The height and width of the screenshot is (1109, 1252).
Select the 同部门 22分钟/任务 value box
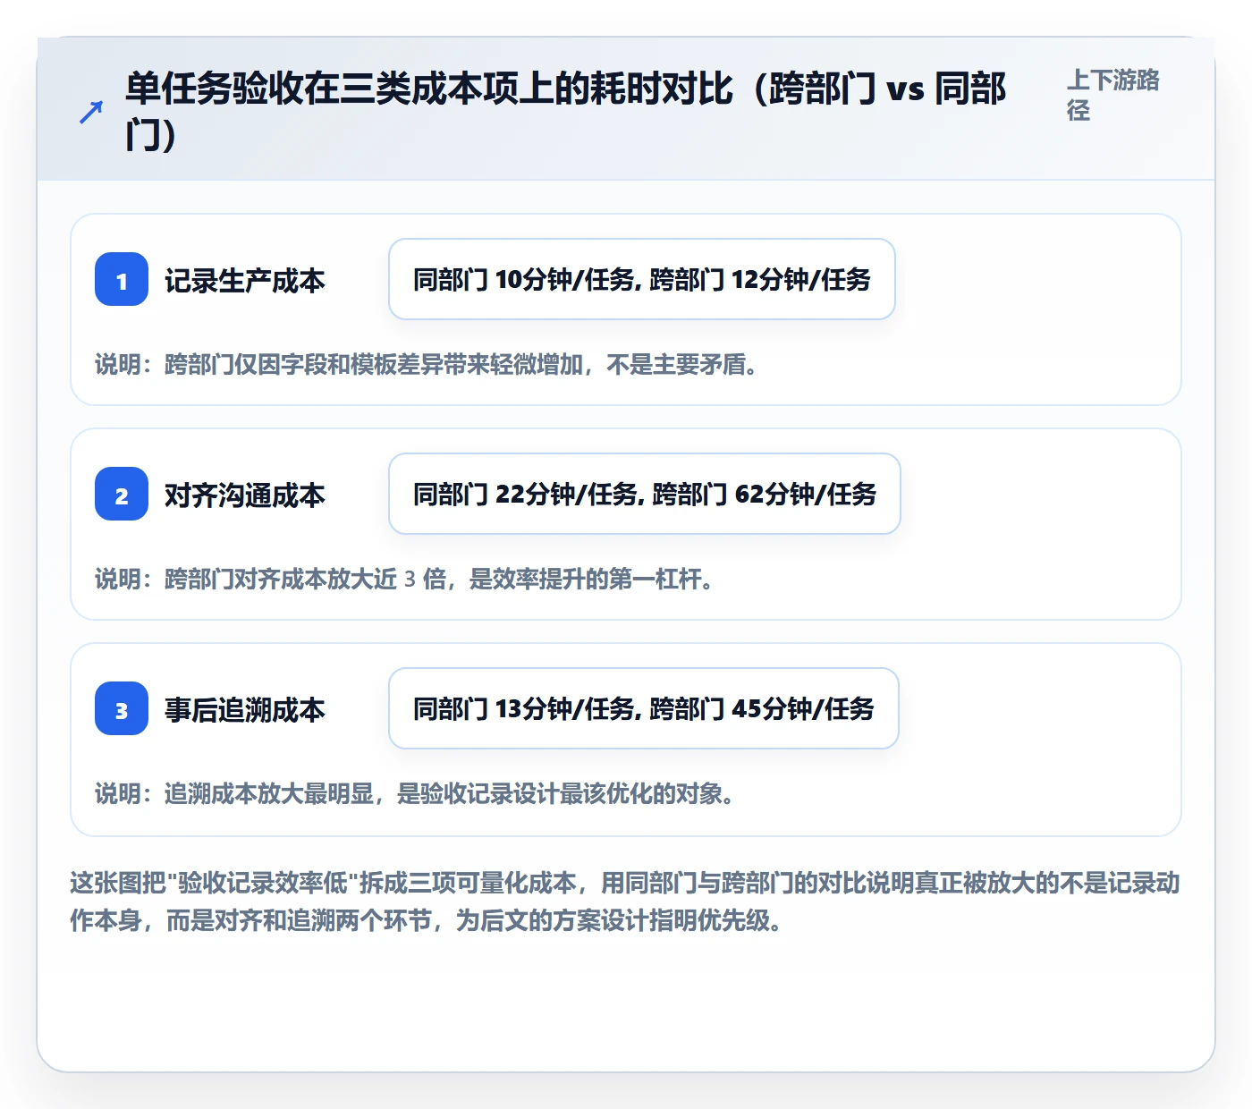pyautogui.click(x=645, y=494)
